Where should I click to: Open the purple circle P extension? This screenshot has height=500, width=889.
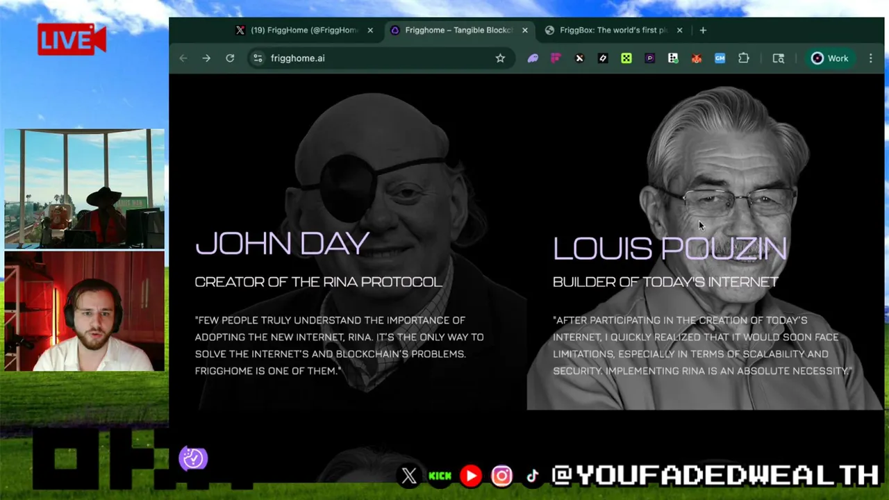(649, 58)
